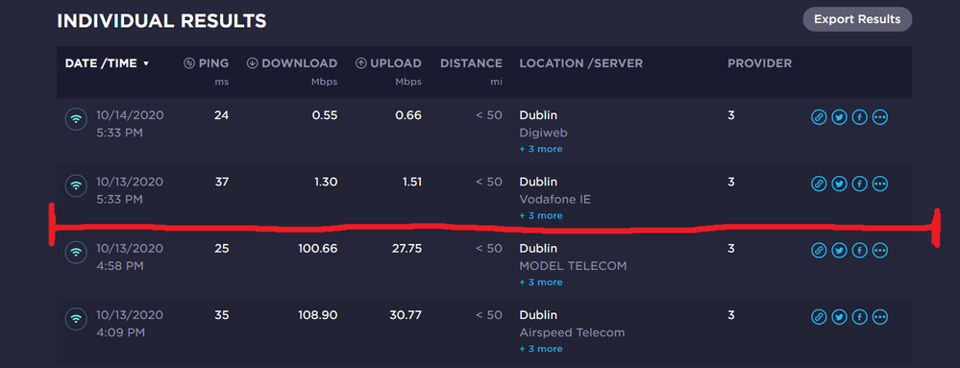The image size is (960, 368).
Task: Click the Wi-Fi icon of 5:33 PM 10/14 result
Action: tap(76, 119)
